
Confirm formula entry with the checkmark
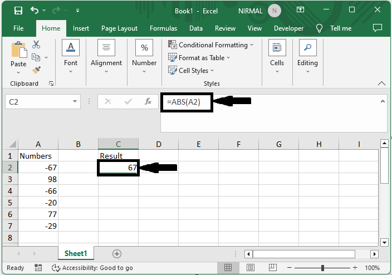pos(128,101)
